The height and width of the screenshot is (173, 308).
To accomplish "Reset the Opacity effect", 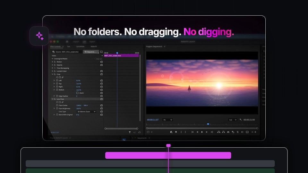I will 102,65.
